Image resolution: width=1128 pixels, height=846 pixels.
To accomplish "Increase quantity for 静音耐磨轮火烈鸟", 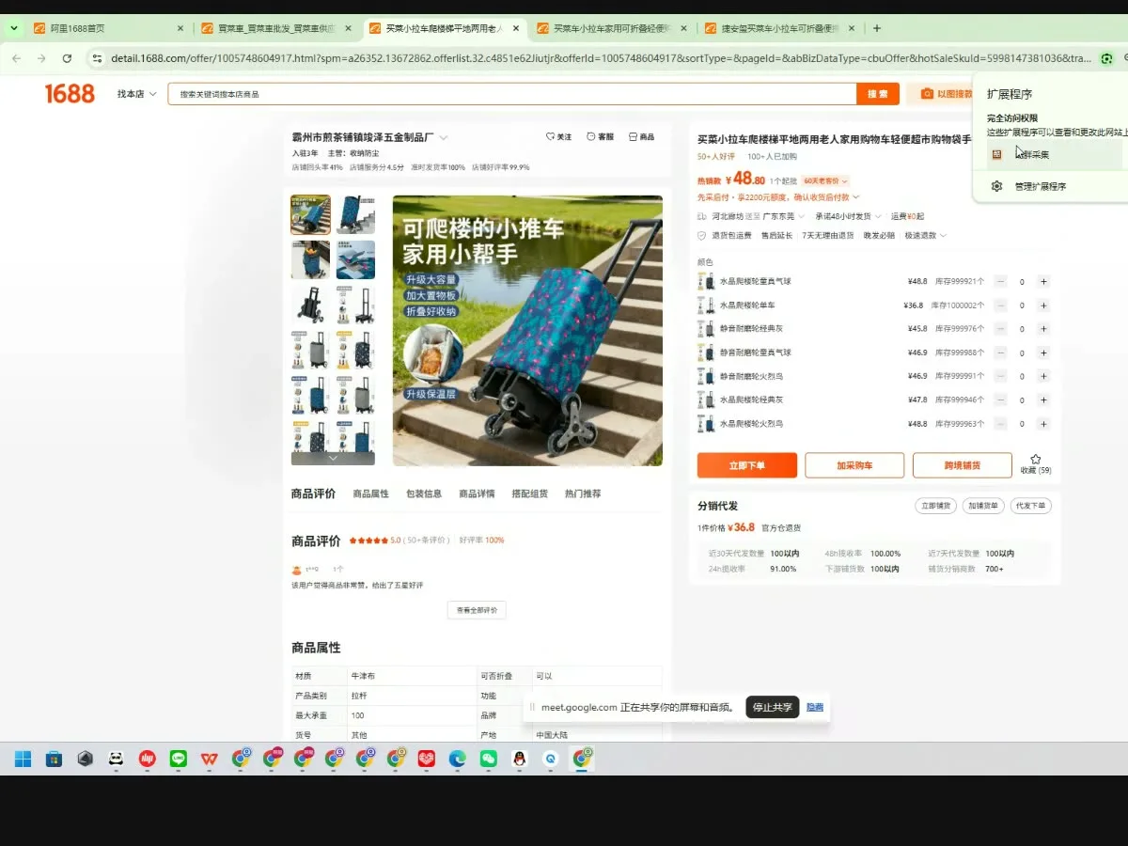I will point(1043,376).
